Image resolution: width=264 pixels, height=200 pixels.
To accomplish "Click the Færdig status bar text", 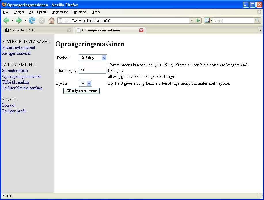I will [7, 196].
